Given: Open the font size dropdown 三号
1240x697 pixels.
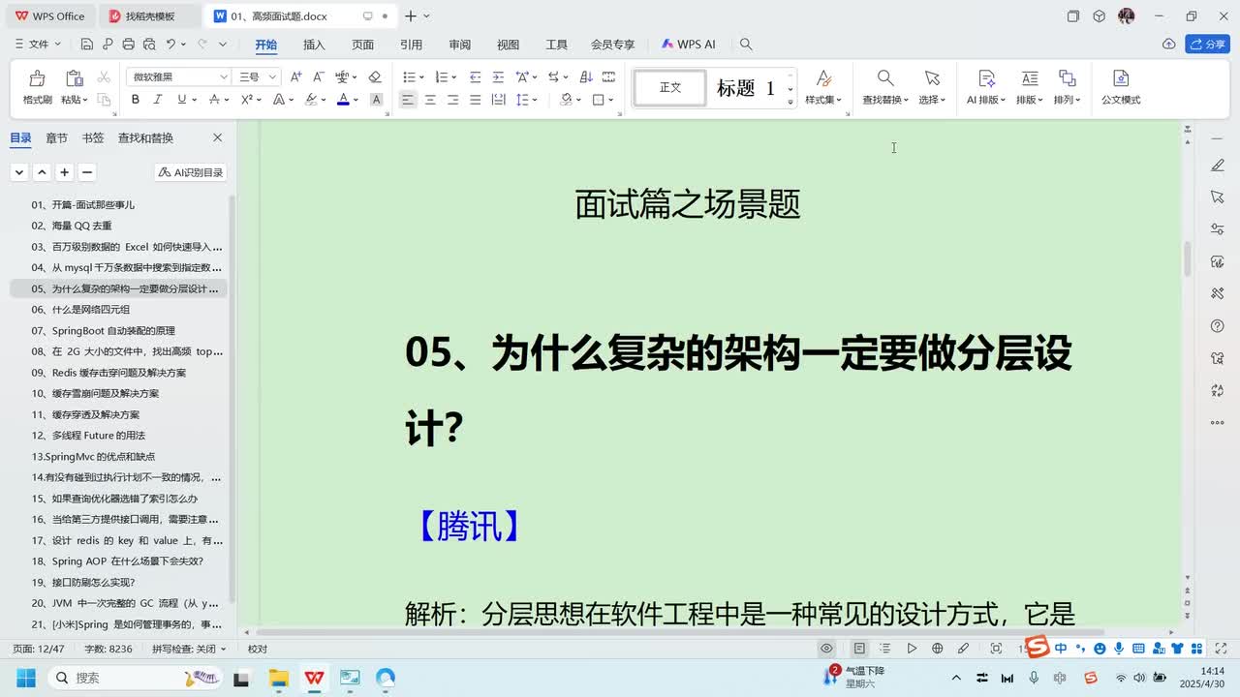Looking at the screenshot, I should pyautogui.click(x=272, y=76).
